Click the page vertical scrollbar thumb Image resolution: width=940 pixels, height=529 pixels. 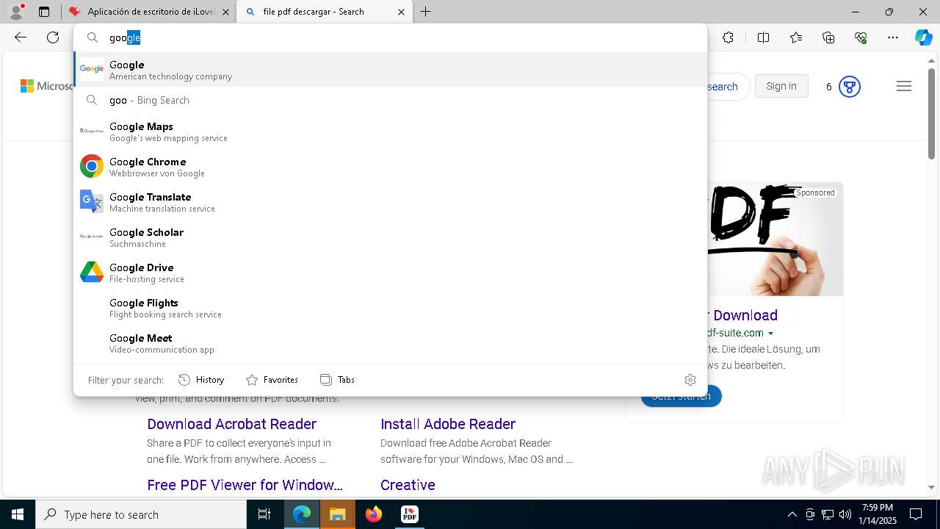931,113
